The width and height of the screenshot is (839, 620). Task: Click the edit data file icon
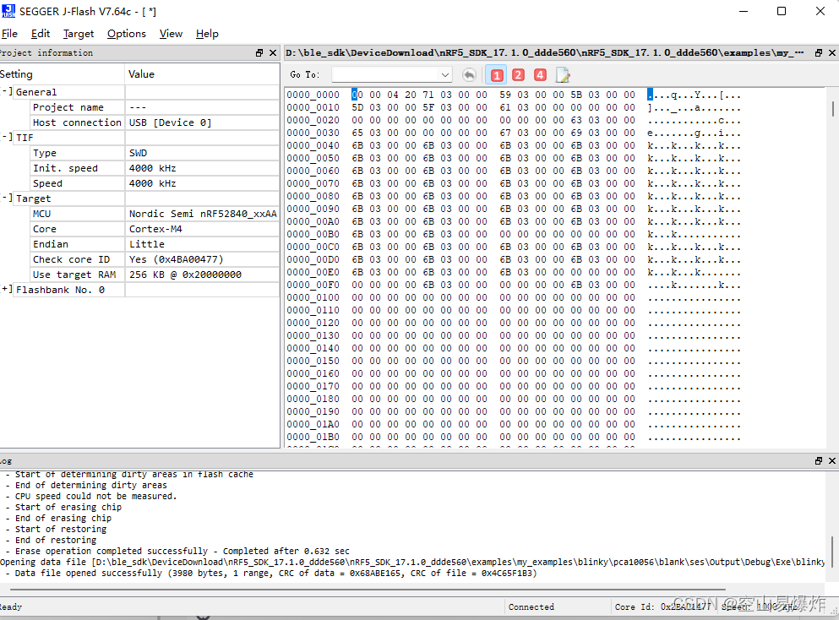563,75
